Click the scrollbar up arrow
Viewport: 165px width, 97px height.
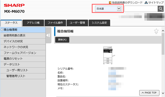tap(163, 31)
